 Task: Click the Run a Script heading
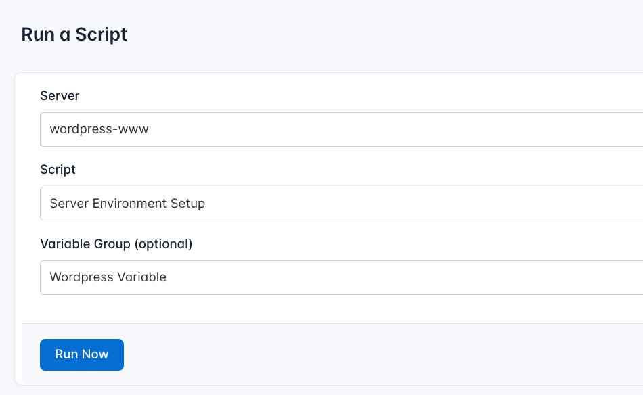click(74, 34)
